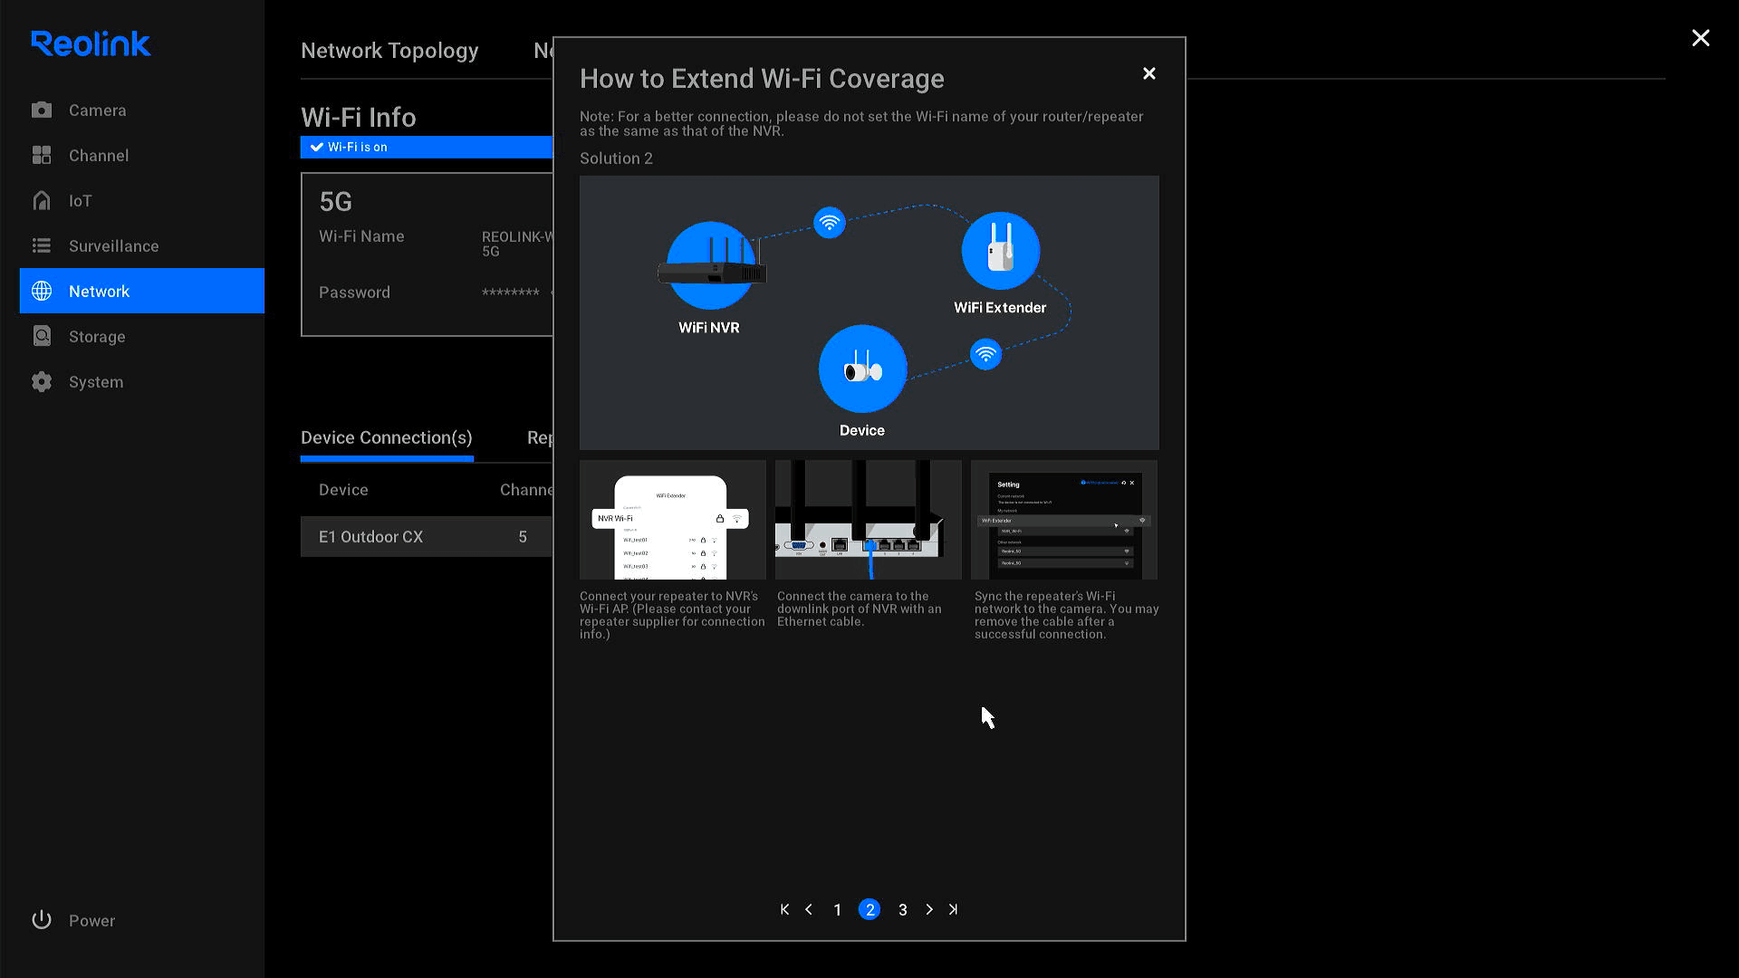The image size is (1739, 978).
Task: Jump to the last page of instructions
Action: click(953, 909)
